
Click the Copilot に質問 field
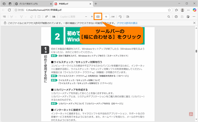click(68, 17)
